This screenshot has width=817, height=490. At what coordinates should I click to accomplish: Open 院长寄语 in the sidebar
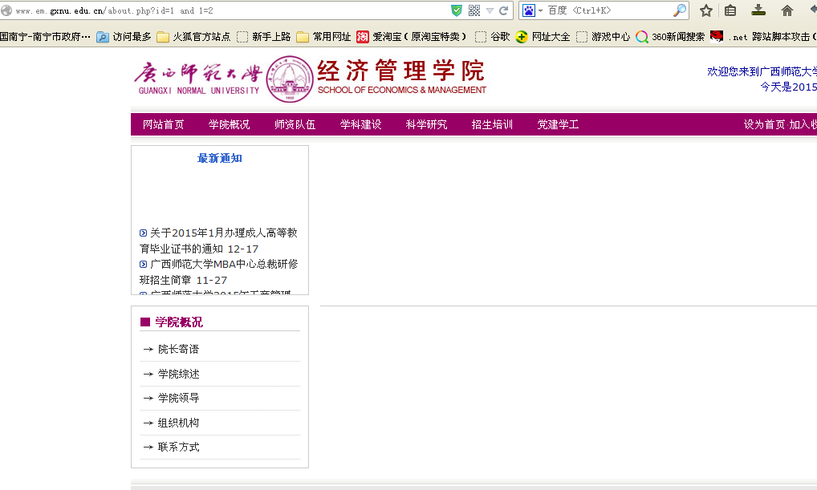pos(179,349)
